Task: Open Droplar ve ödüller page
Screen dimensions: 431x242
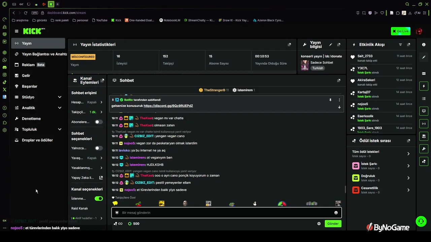Action: [38, 140]
